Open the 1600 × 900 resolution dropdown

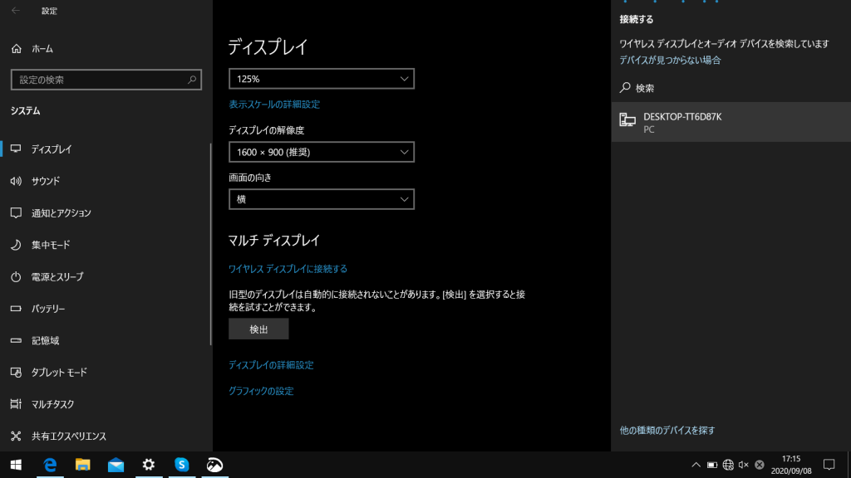point(322,153)
